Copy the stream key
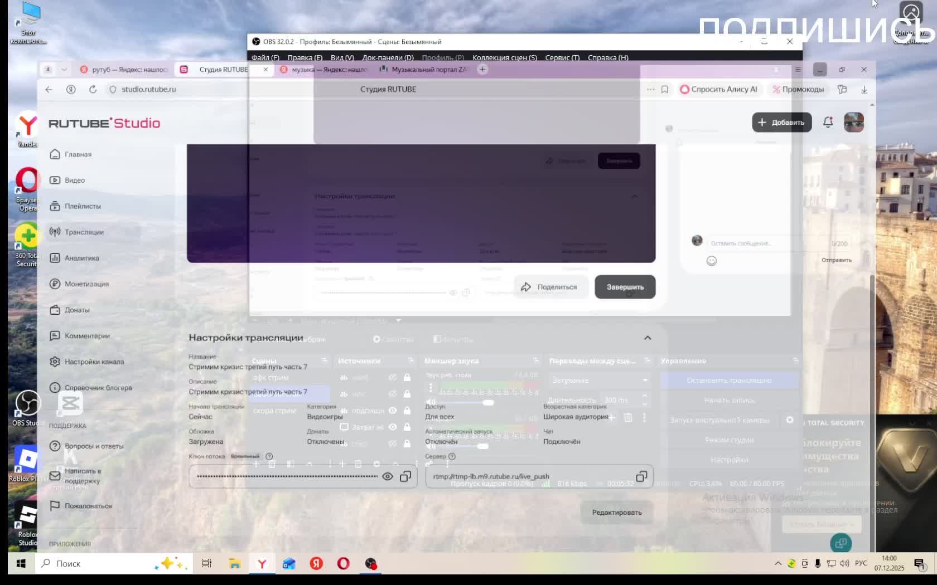This screenshot has width=937, height=585. coord(405,476)
